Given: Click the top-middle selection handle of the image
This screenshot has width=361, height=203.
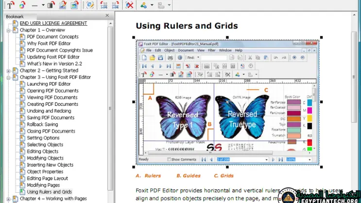Looking at the screenshot, I should [x=227, y=37].
